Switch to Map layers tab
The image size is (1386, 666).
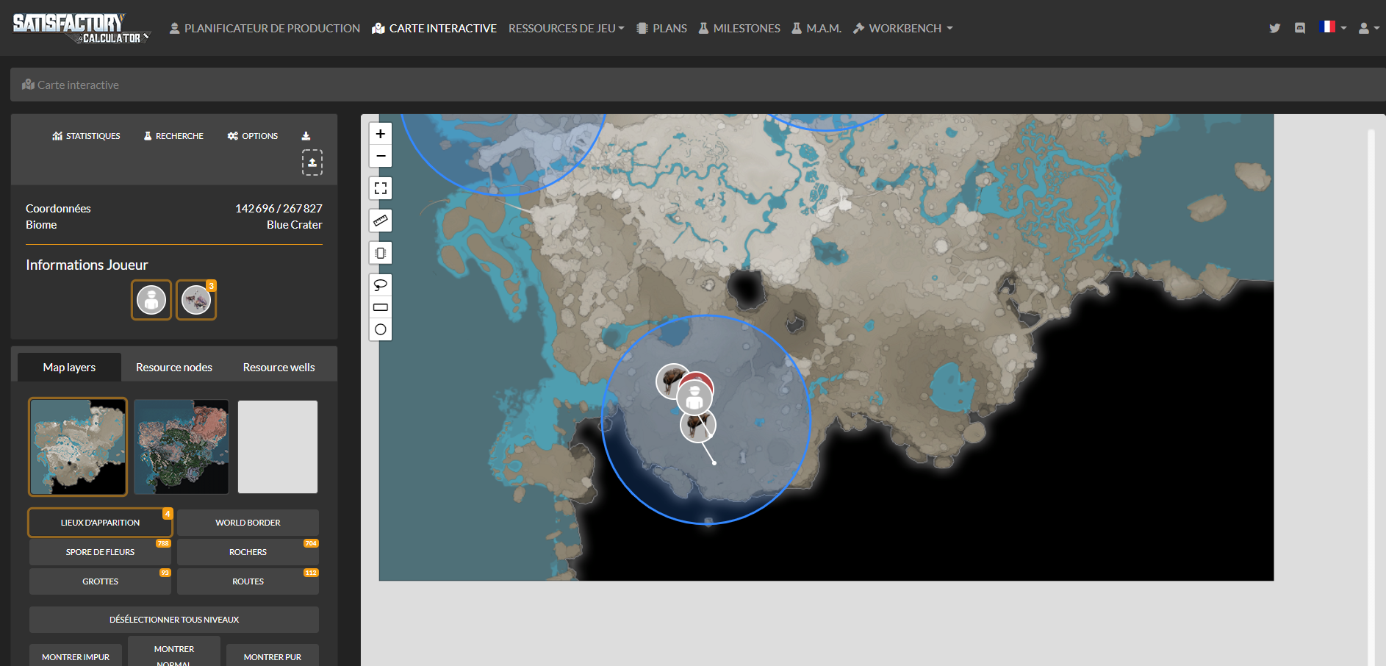[x=69, y=367]
